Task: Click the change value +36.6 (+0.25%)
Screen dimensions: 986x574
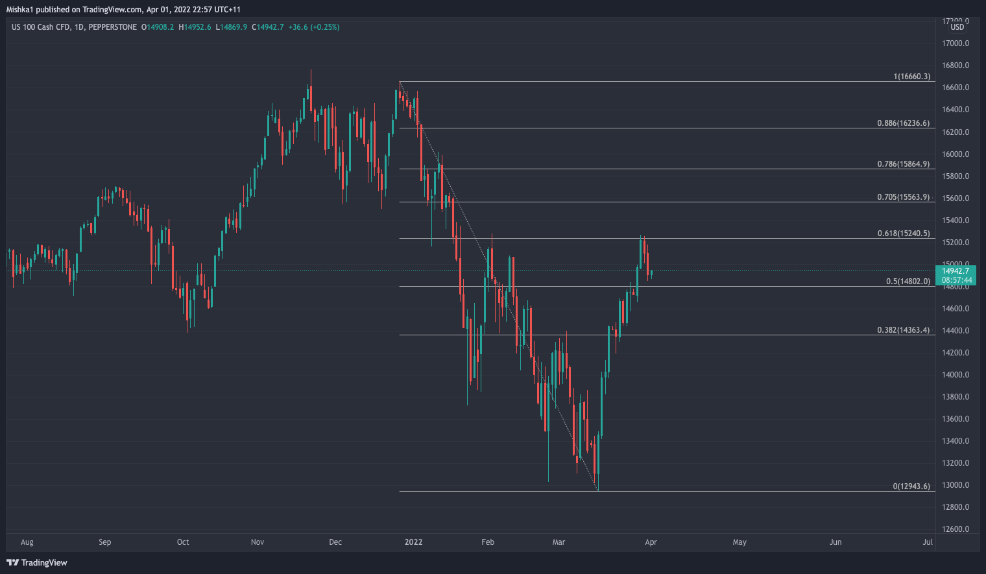Action: [314, 27]
